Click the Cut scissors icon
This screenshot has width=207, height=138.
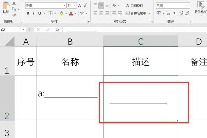[14, 3]
